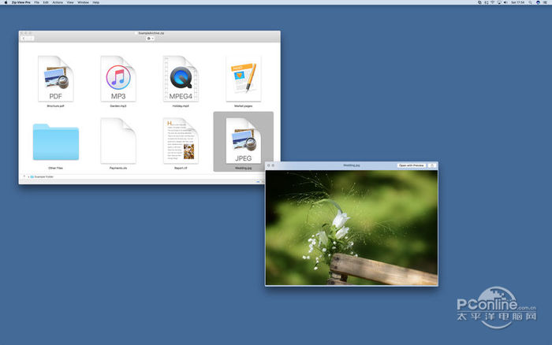552x345 pixels.
Task: Select the Brochure.pdf file icon
Action: 56,79
